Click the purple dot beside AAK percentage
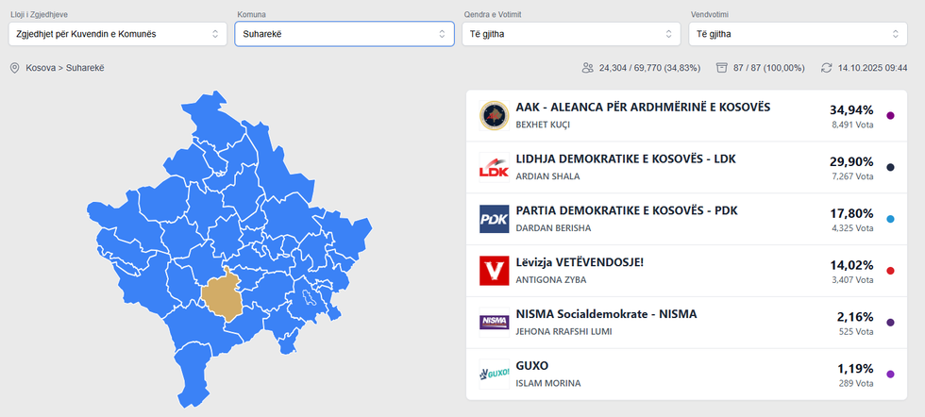The height and width of the screenshot is (417, 925). click(890, 116)
